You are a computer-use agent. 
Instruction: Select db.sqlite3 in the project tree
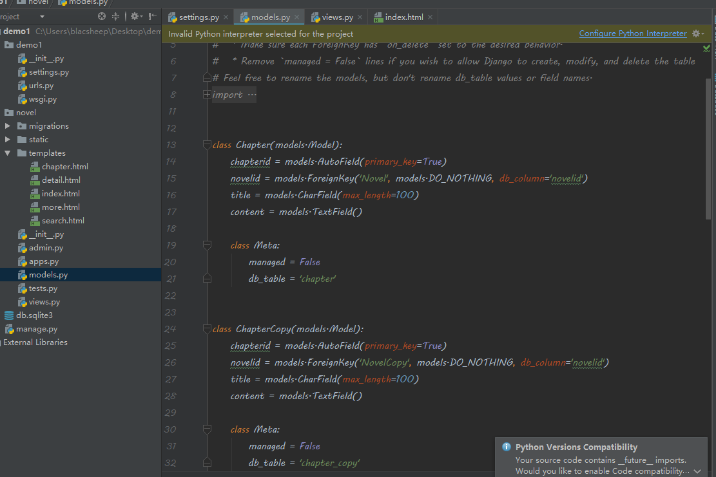[34, 315]
